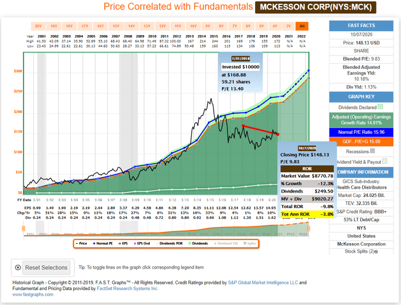Select the 15Y time range tab
The width and height of the screenshot is (401, 305).
tap(116, 26)
